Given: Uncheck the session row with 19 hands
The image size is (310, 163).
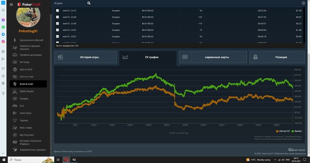Looking at the screenshot, I should (x=58, y=30).
